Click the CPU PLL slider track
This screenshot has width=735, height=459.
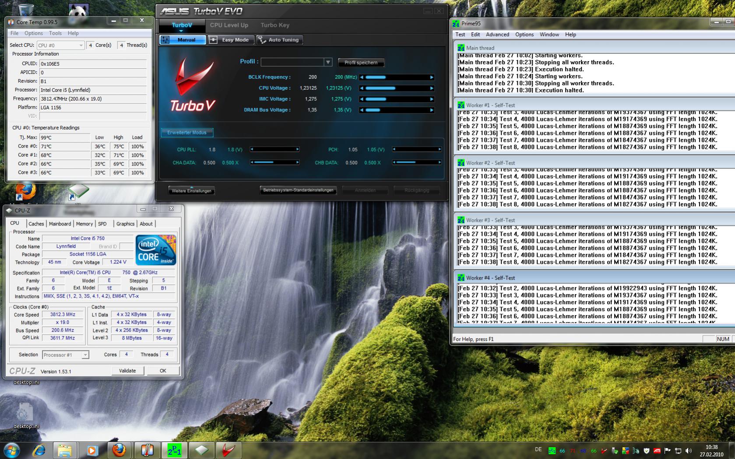[274, 150]
